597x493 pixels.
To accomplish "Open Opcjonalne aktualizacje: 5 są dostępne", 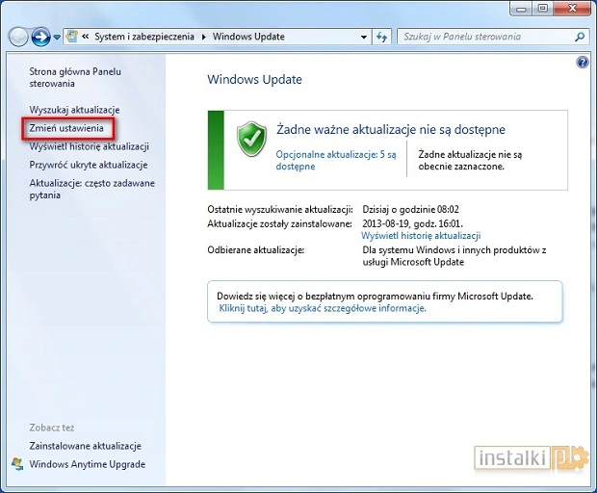I will click(x=336, y=160).
